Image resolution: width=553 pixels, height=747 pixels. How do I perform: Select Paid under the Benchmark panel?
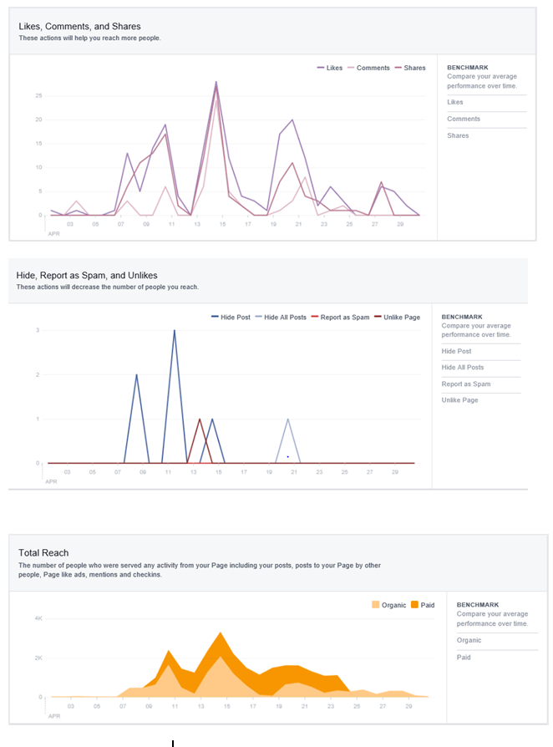[x=464, y=657]
